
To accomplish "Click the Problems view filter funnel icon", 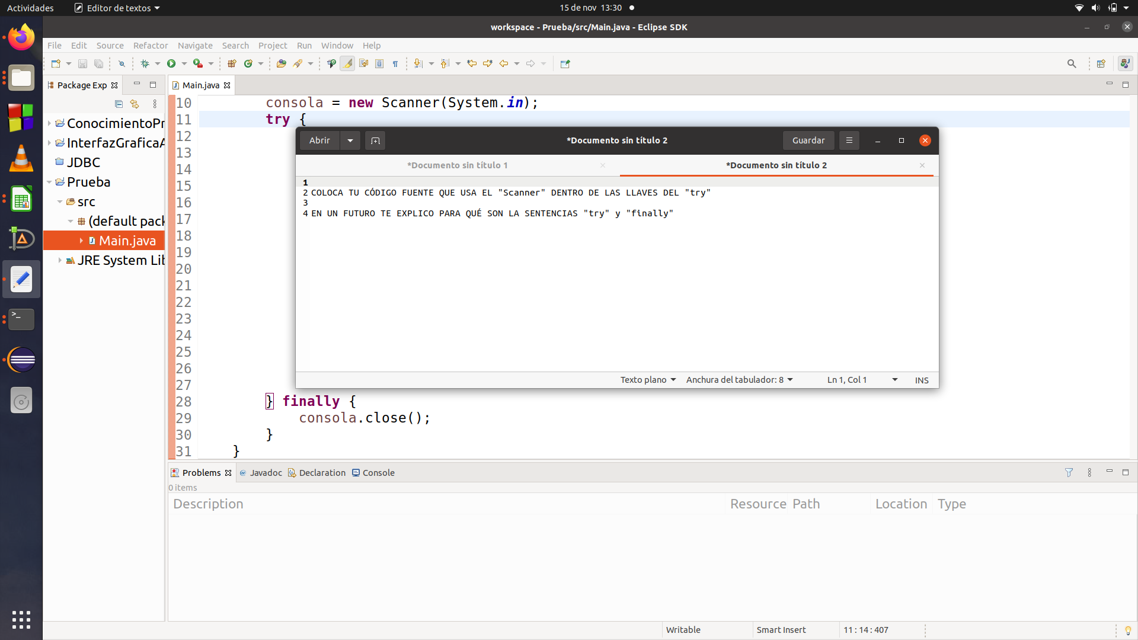I will pyautogui.click(x=1069, y=473).
